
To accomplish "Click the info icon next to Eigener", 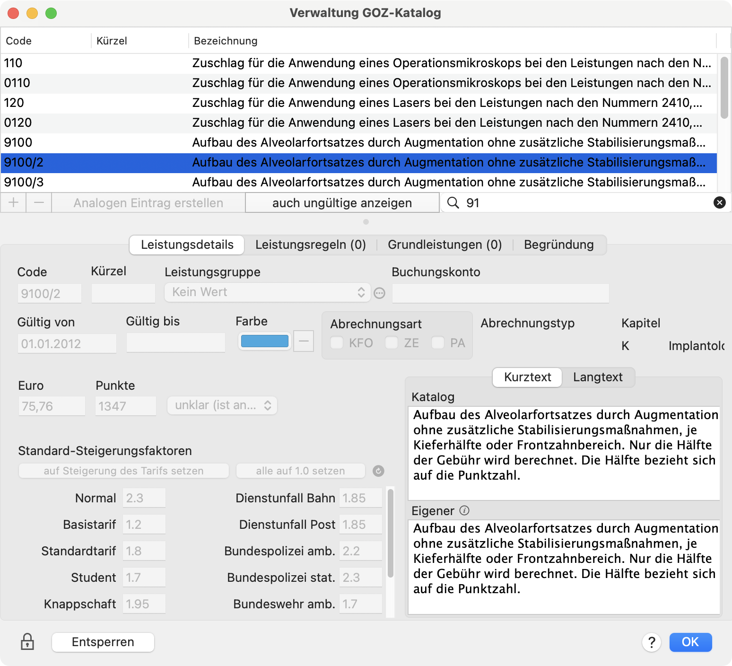I will [464, 510].
